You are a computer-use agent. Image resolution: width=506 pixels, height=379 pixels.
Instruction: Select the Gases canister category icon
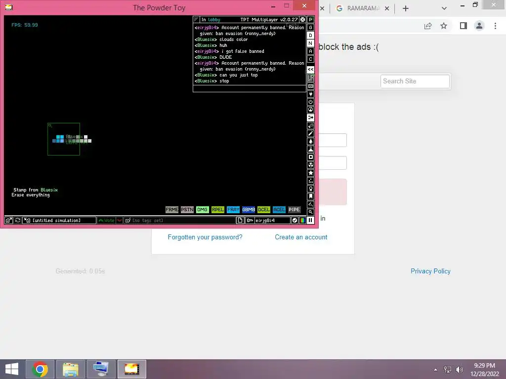(x=310, y=133)
